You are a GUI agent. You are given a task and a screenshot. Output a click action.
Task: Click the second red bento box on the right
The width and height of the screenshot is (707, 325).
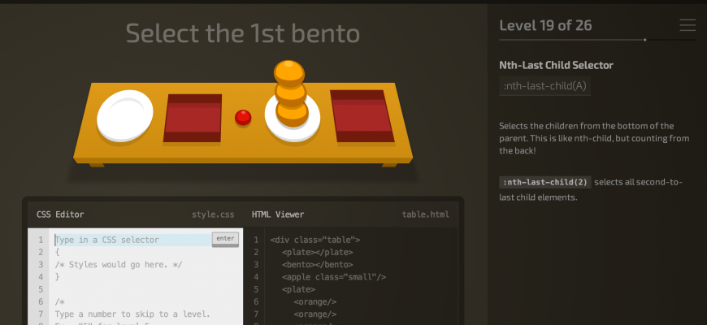coord(358,114)
